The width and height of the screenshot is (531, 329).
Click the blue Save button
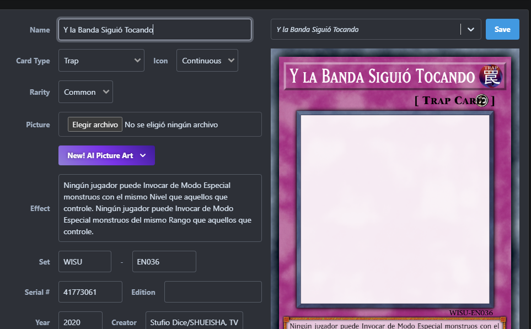pos(502,29)
